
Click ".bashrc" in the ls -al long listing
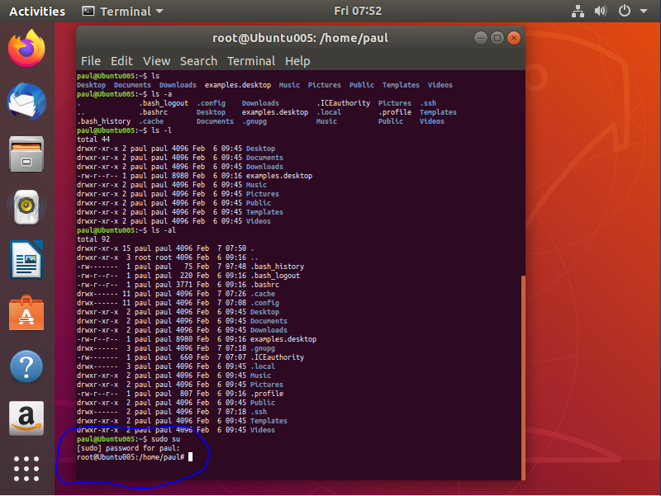(264, 285)
